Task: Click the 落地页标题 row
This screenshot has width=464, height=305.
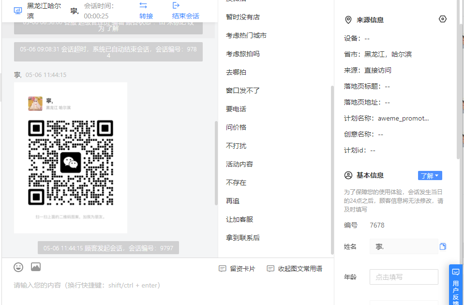Action: 367,87
